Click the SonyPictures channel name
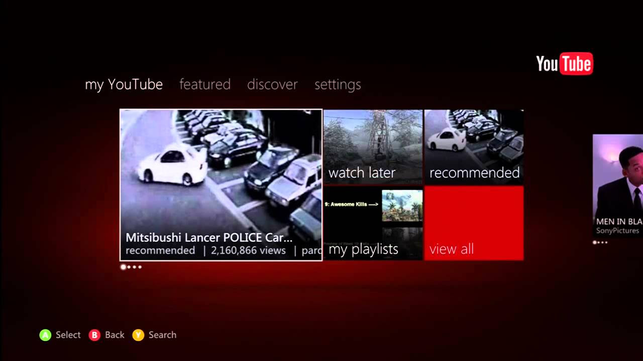The image size is (643, 361). click(617, 231)
